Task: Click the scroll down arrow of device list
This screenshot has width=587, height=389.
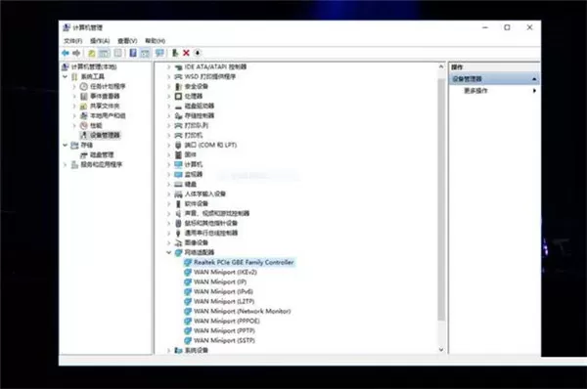Action: (441, 350)
